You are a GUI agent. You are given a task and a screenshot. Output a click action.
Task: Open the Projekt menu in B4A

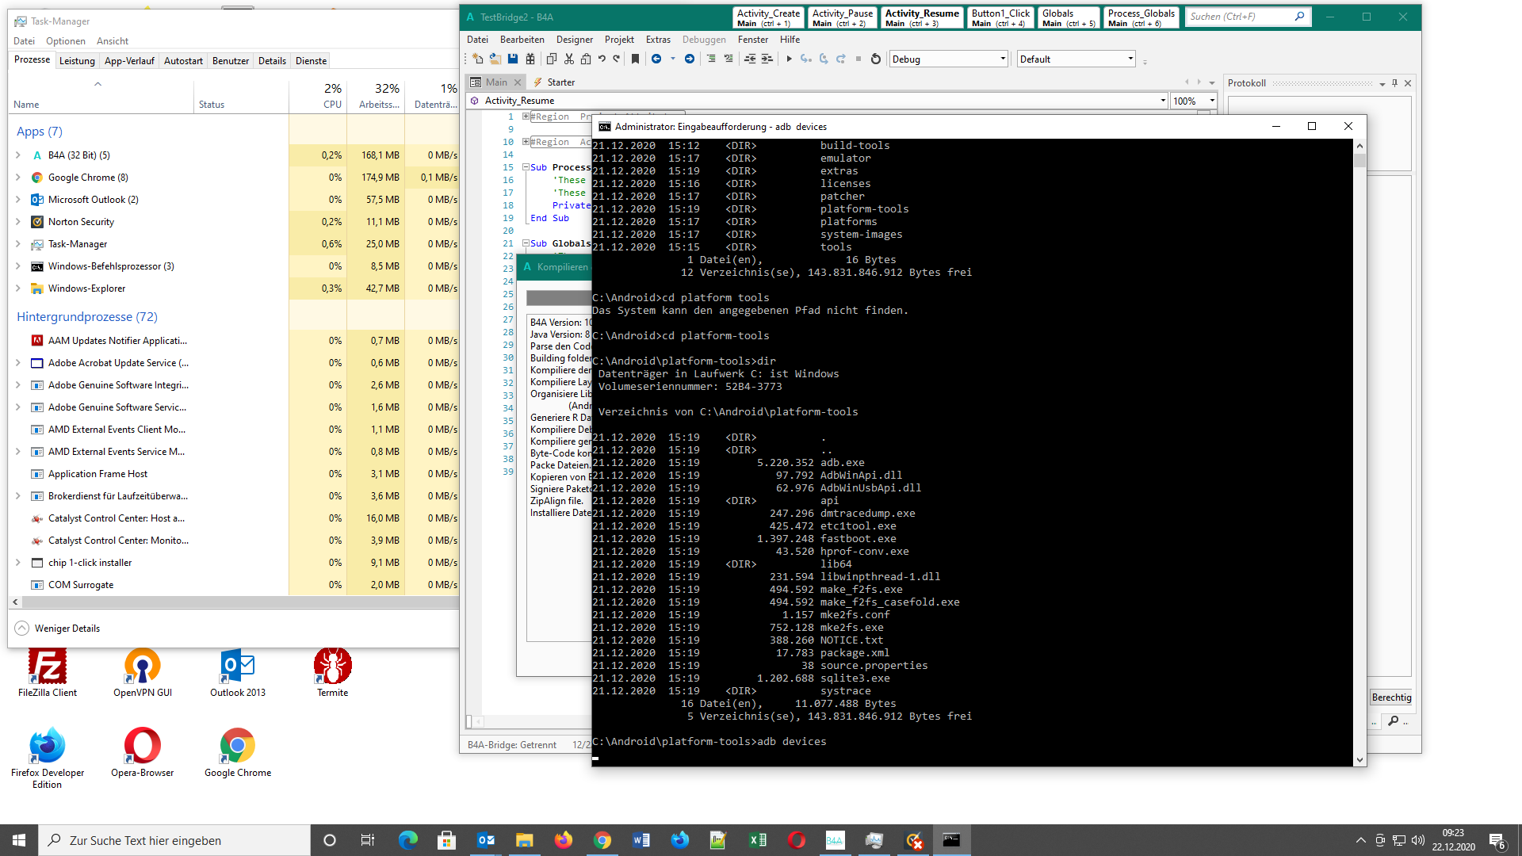pos(618,40)
